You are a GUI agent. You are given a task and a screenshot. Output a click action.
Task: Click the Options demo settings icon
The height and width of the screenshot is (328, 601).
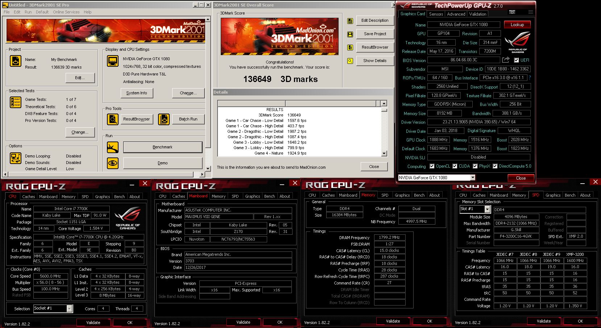[16, 158]
